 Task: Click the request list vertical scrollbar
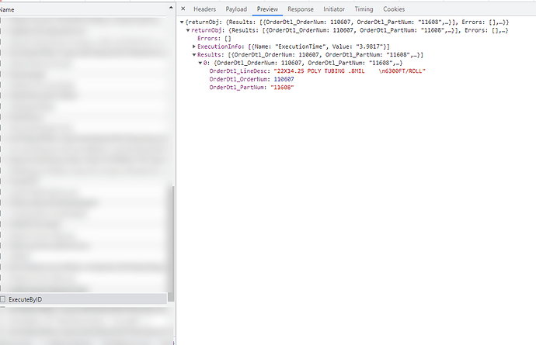point(171,243)
